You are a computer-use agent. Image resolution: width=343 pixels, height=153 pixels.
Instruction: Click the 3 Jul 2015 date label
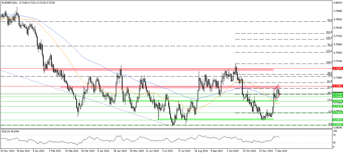pos(167,150)
